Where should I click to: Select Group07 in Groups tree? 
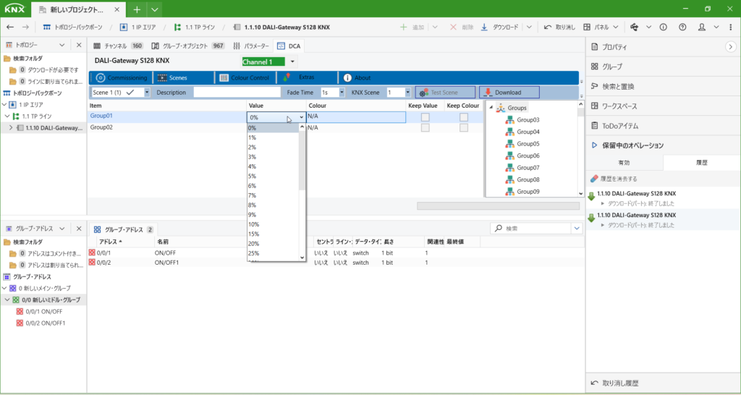click(x=528, y=168)
